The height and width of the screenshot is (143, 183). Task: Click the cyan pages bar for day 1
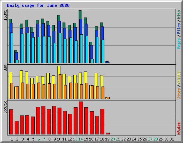(x=12, y=48)
